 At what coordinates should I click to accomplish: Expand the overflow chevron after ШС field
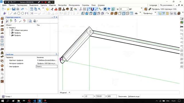[141, 8]
